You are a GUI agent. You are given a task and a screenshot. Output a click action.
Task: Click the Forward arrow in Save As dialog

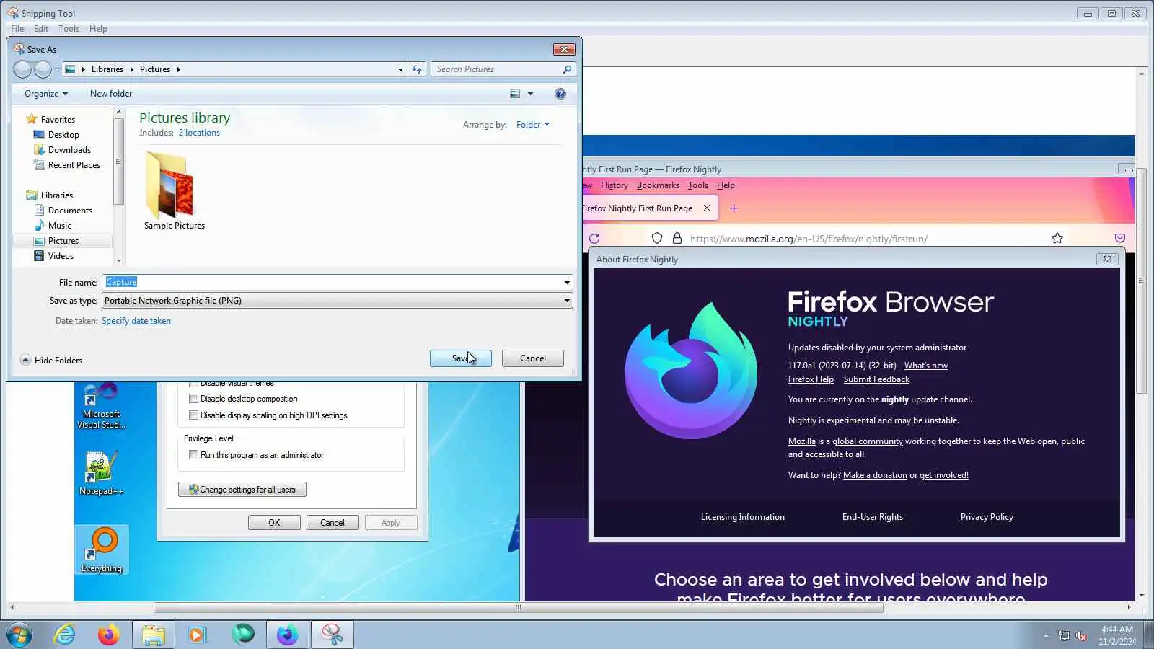pos(43,69)
